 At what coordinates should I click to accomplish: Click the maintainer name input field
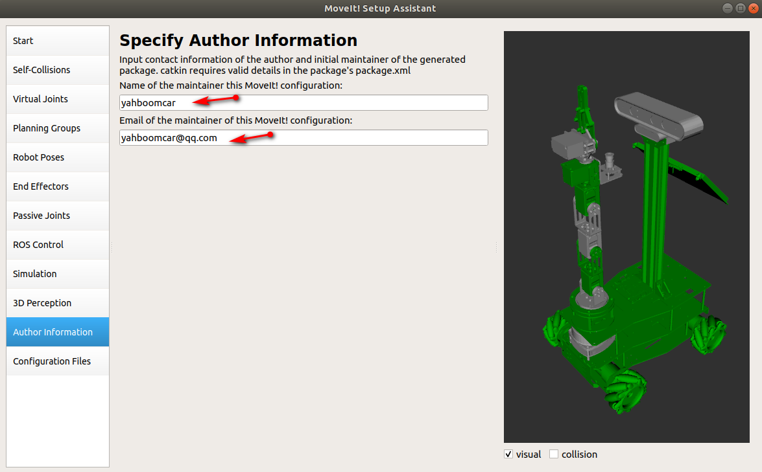pyautogui.click(x=304, y=102)
